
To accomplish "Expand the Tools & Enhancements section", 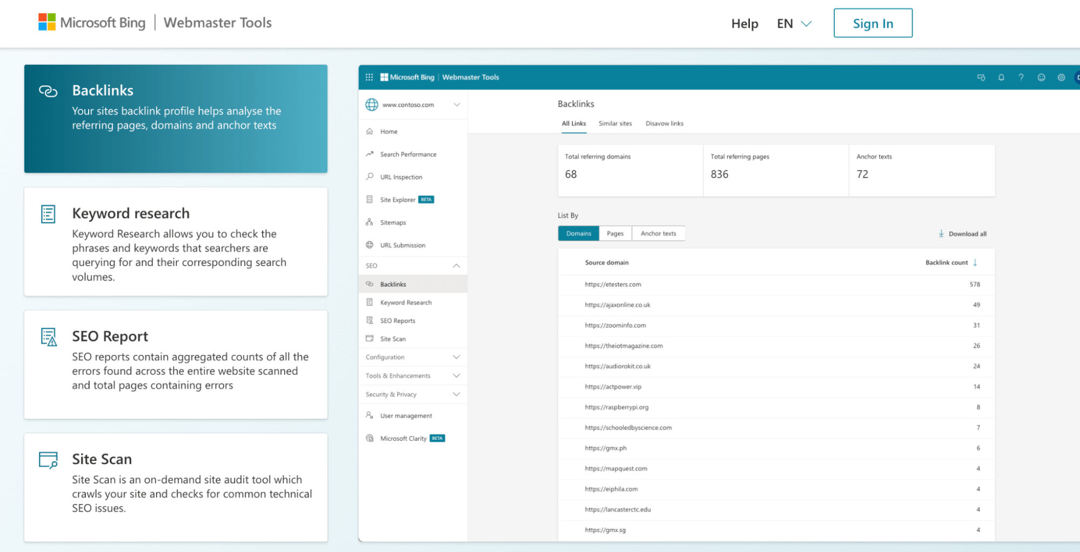I will coord(456,376).
